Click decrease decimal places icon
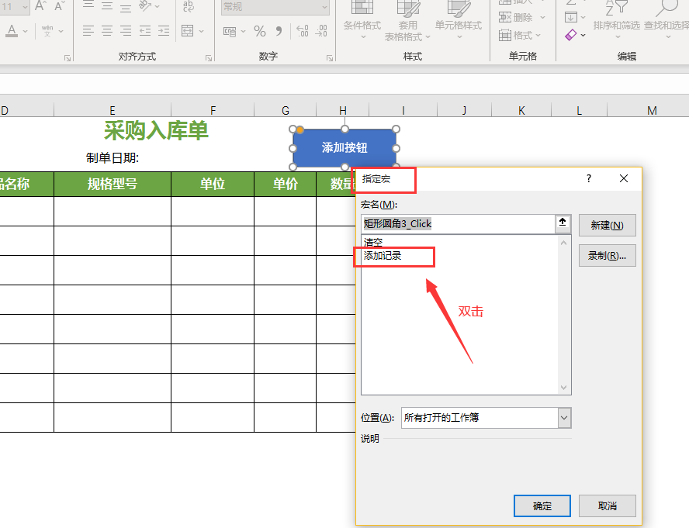Screen dimensions: 689x528 tap(321, 31)
